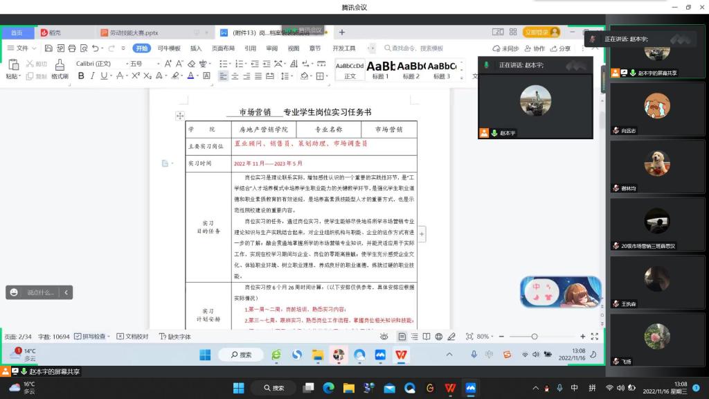Image resolution: width=709 pixels, height=399 pixels.
Task: Open the 劳动技能大赛.pptx document tab
Action: 134,33
